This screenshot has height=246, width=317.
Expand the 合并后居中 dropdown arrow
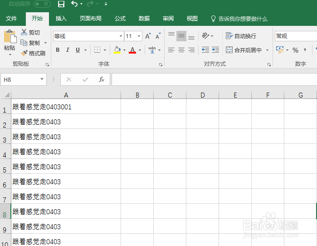(267, 50)
